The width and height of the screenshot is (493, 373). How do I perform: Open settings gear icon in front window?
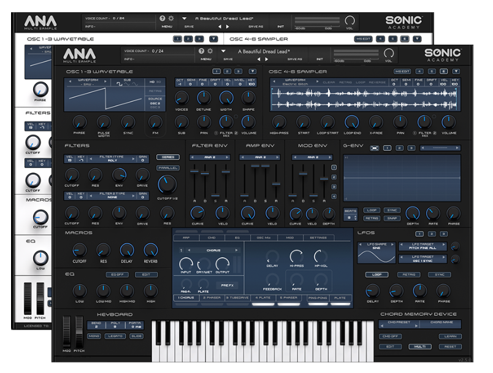210,51
